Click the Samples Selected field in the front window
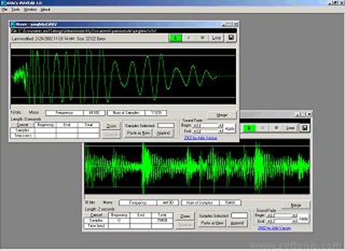345x251 pixels. click(x=165, y=125)
